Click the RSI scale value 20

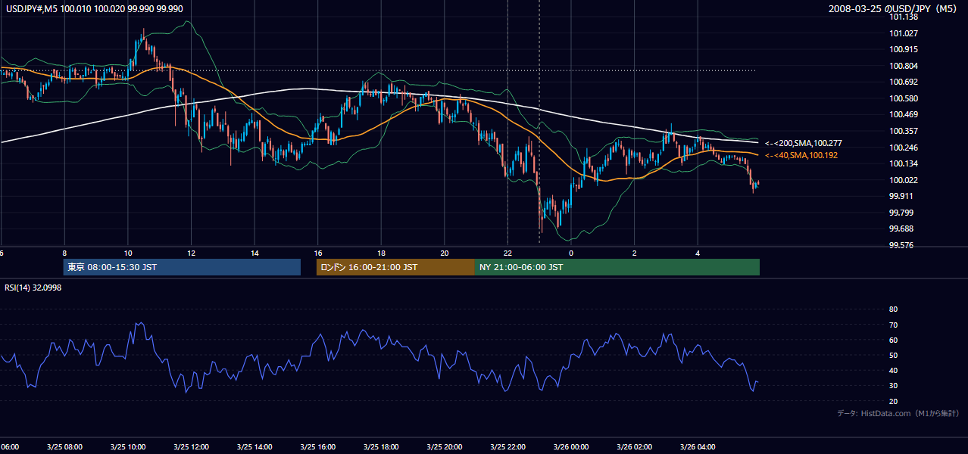click(893, 401)
